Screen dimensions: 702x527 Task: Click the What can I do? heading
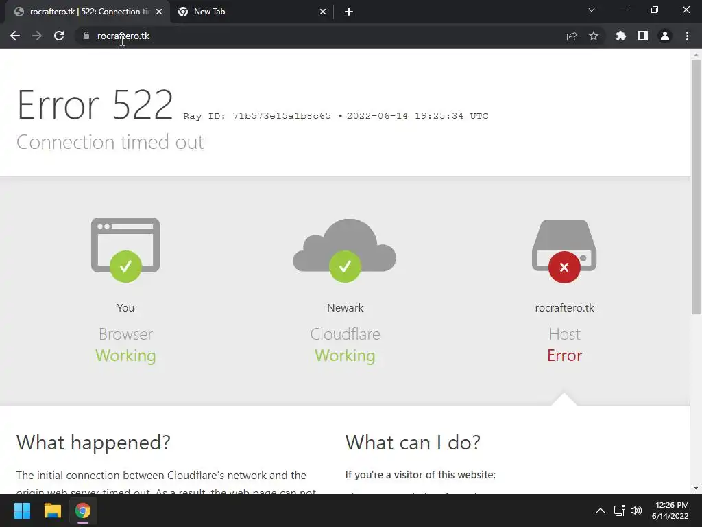(x=413, y=443)
